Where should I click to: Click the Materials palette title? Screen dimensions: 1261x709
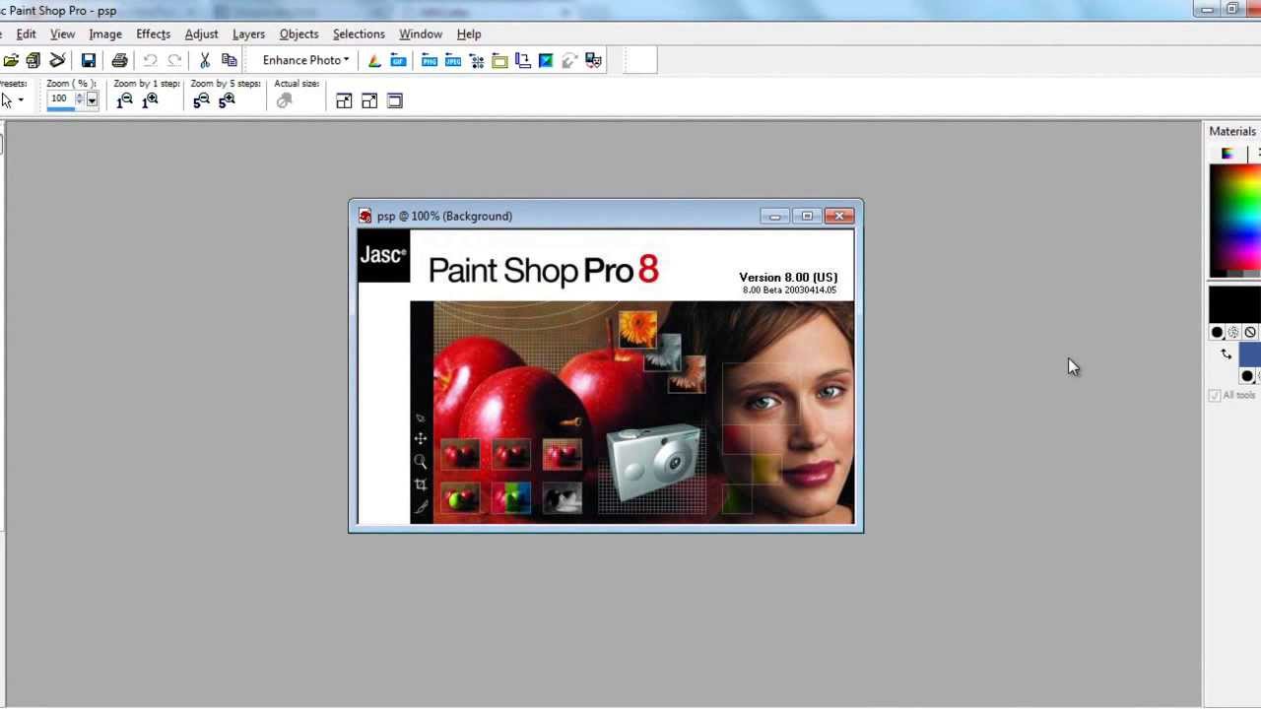click(x=1232, y=131)
